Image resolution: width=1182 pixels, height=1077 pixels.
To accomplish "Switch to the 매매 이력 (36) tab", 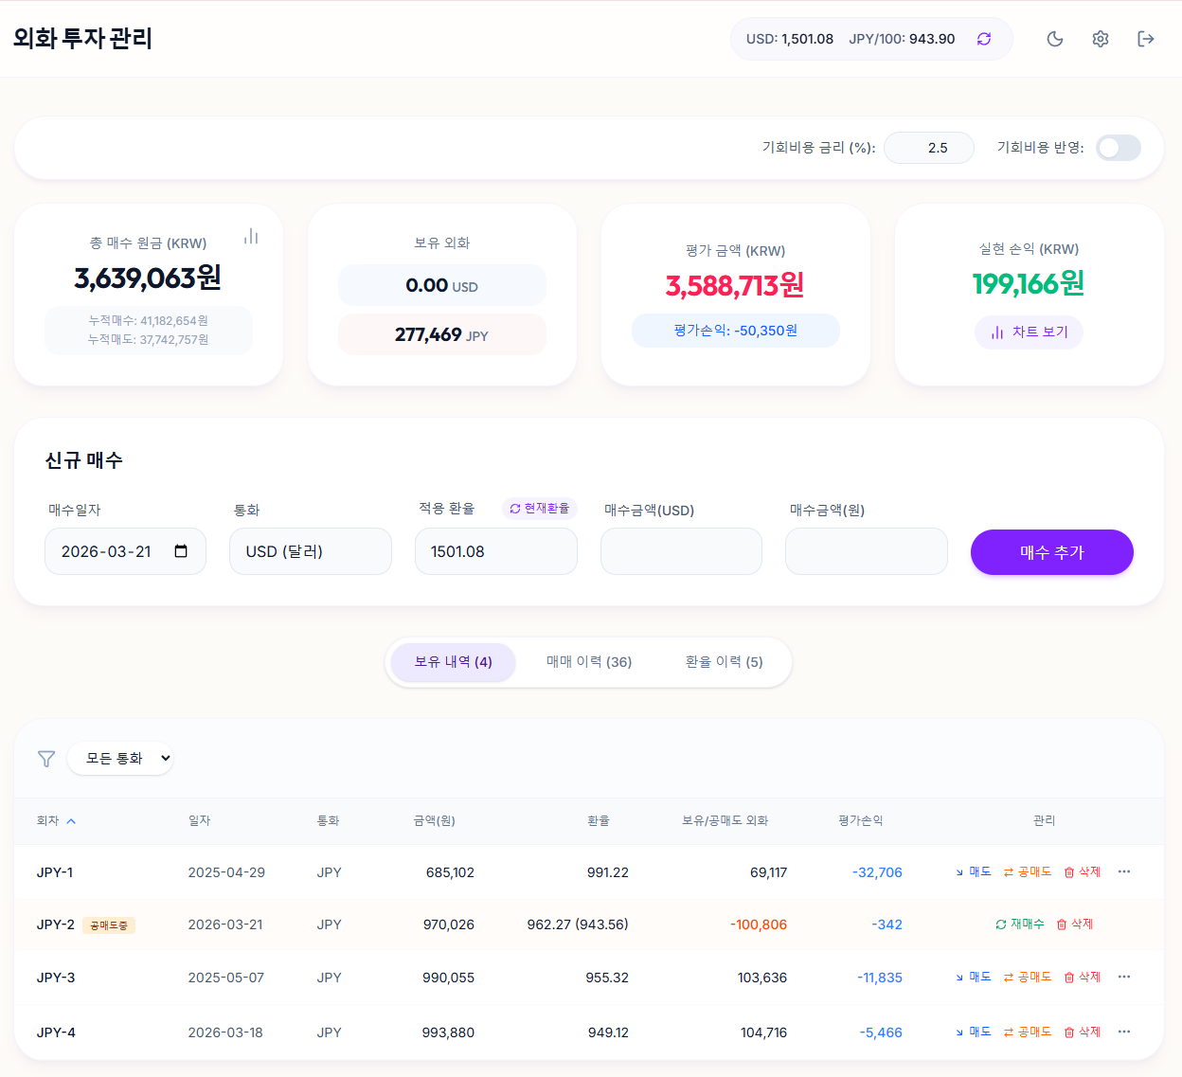I will (x=589, y=662).
